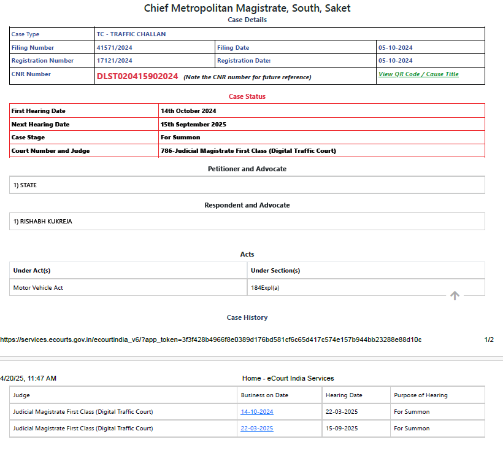Click the Case Status heading
The width and height of the screenshot is (503, 450).
click(247, 96)
